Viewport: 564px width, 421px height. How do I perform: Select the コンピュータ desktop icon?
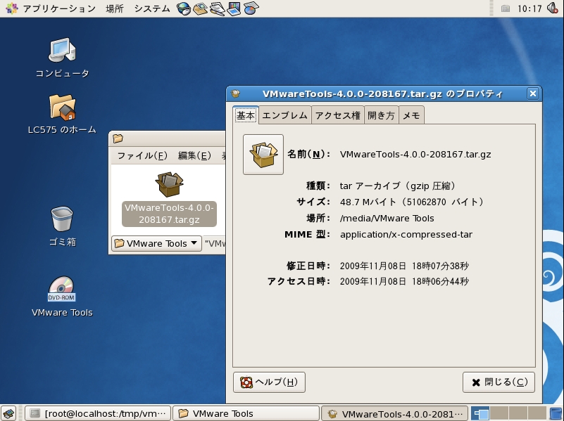pos(62,58)
